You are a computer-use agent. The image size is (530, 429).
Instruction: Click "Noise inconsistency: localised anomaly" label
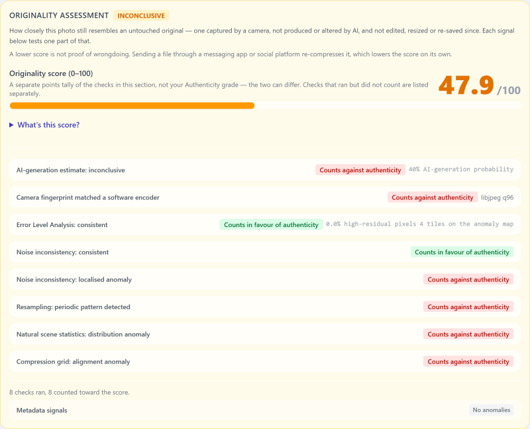coord(74,279)
